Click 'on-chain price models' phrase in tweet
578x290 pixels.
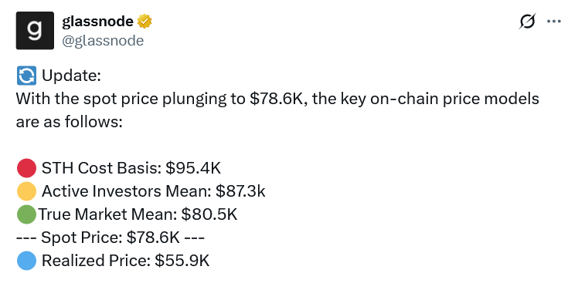pyautogui.click(x=454, y=99)
